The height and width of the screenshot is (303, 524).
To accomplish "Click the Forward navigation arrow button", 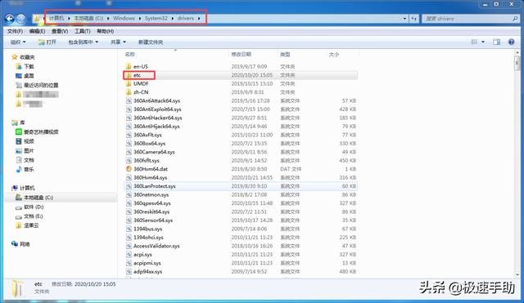I will coord(21,19).
